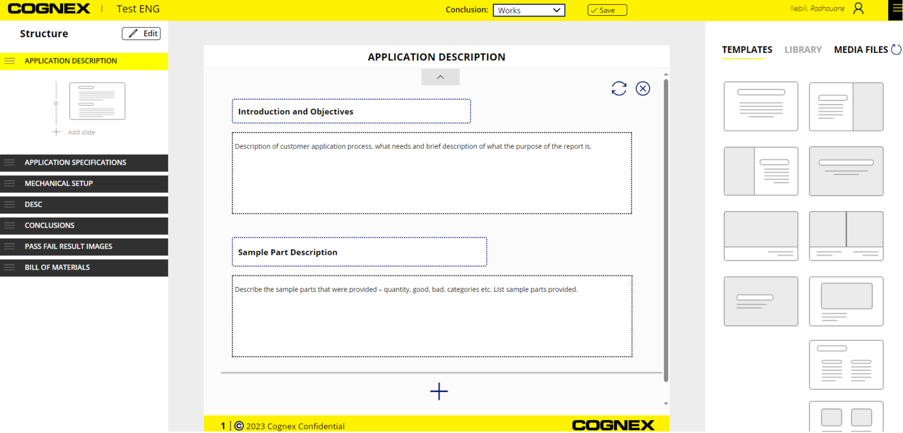Switch to the TEMPLATES tab
This screenshot has width=903, height=433.
[x=747, y=50]
